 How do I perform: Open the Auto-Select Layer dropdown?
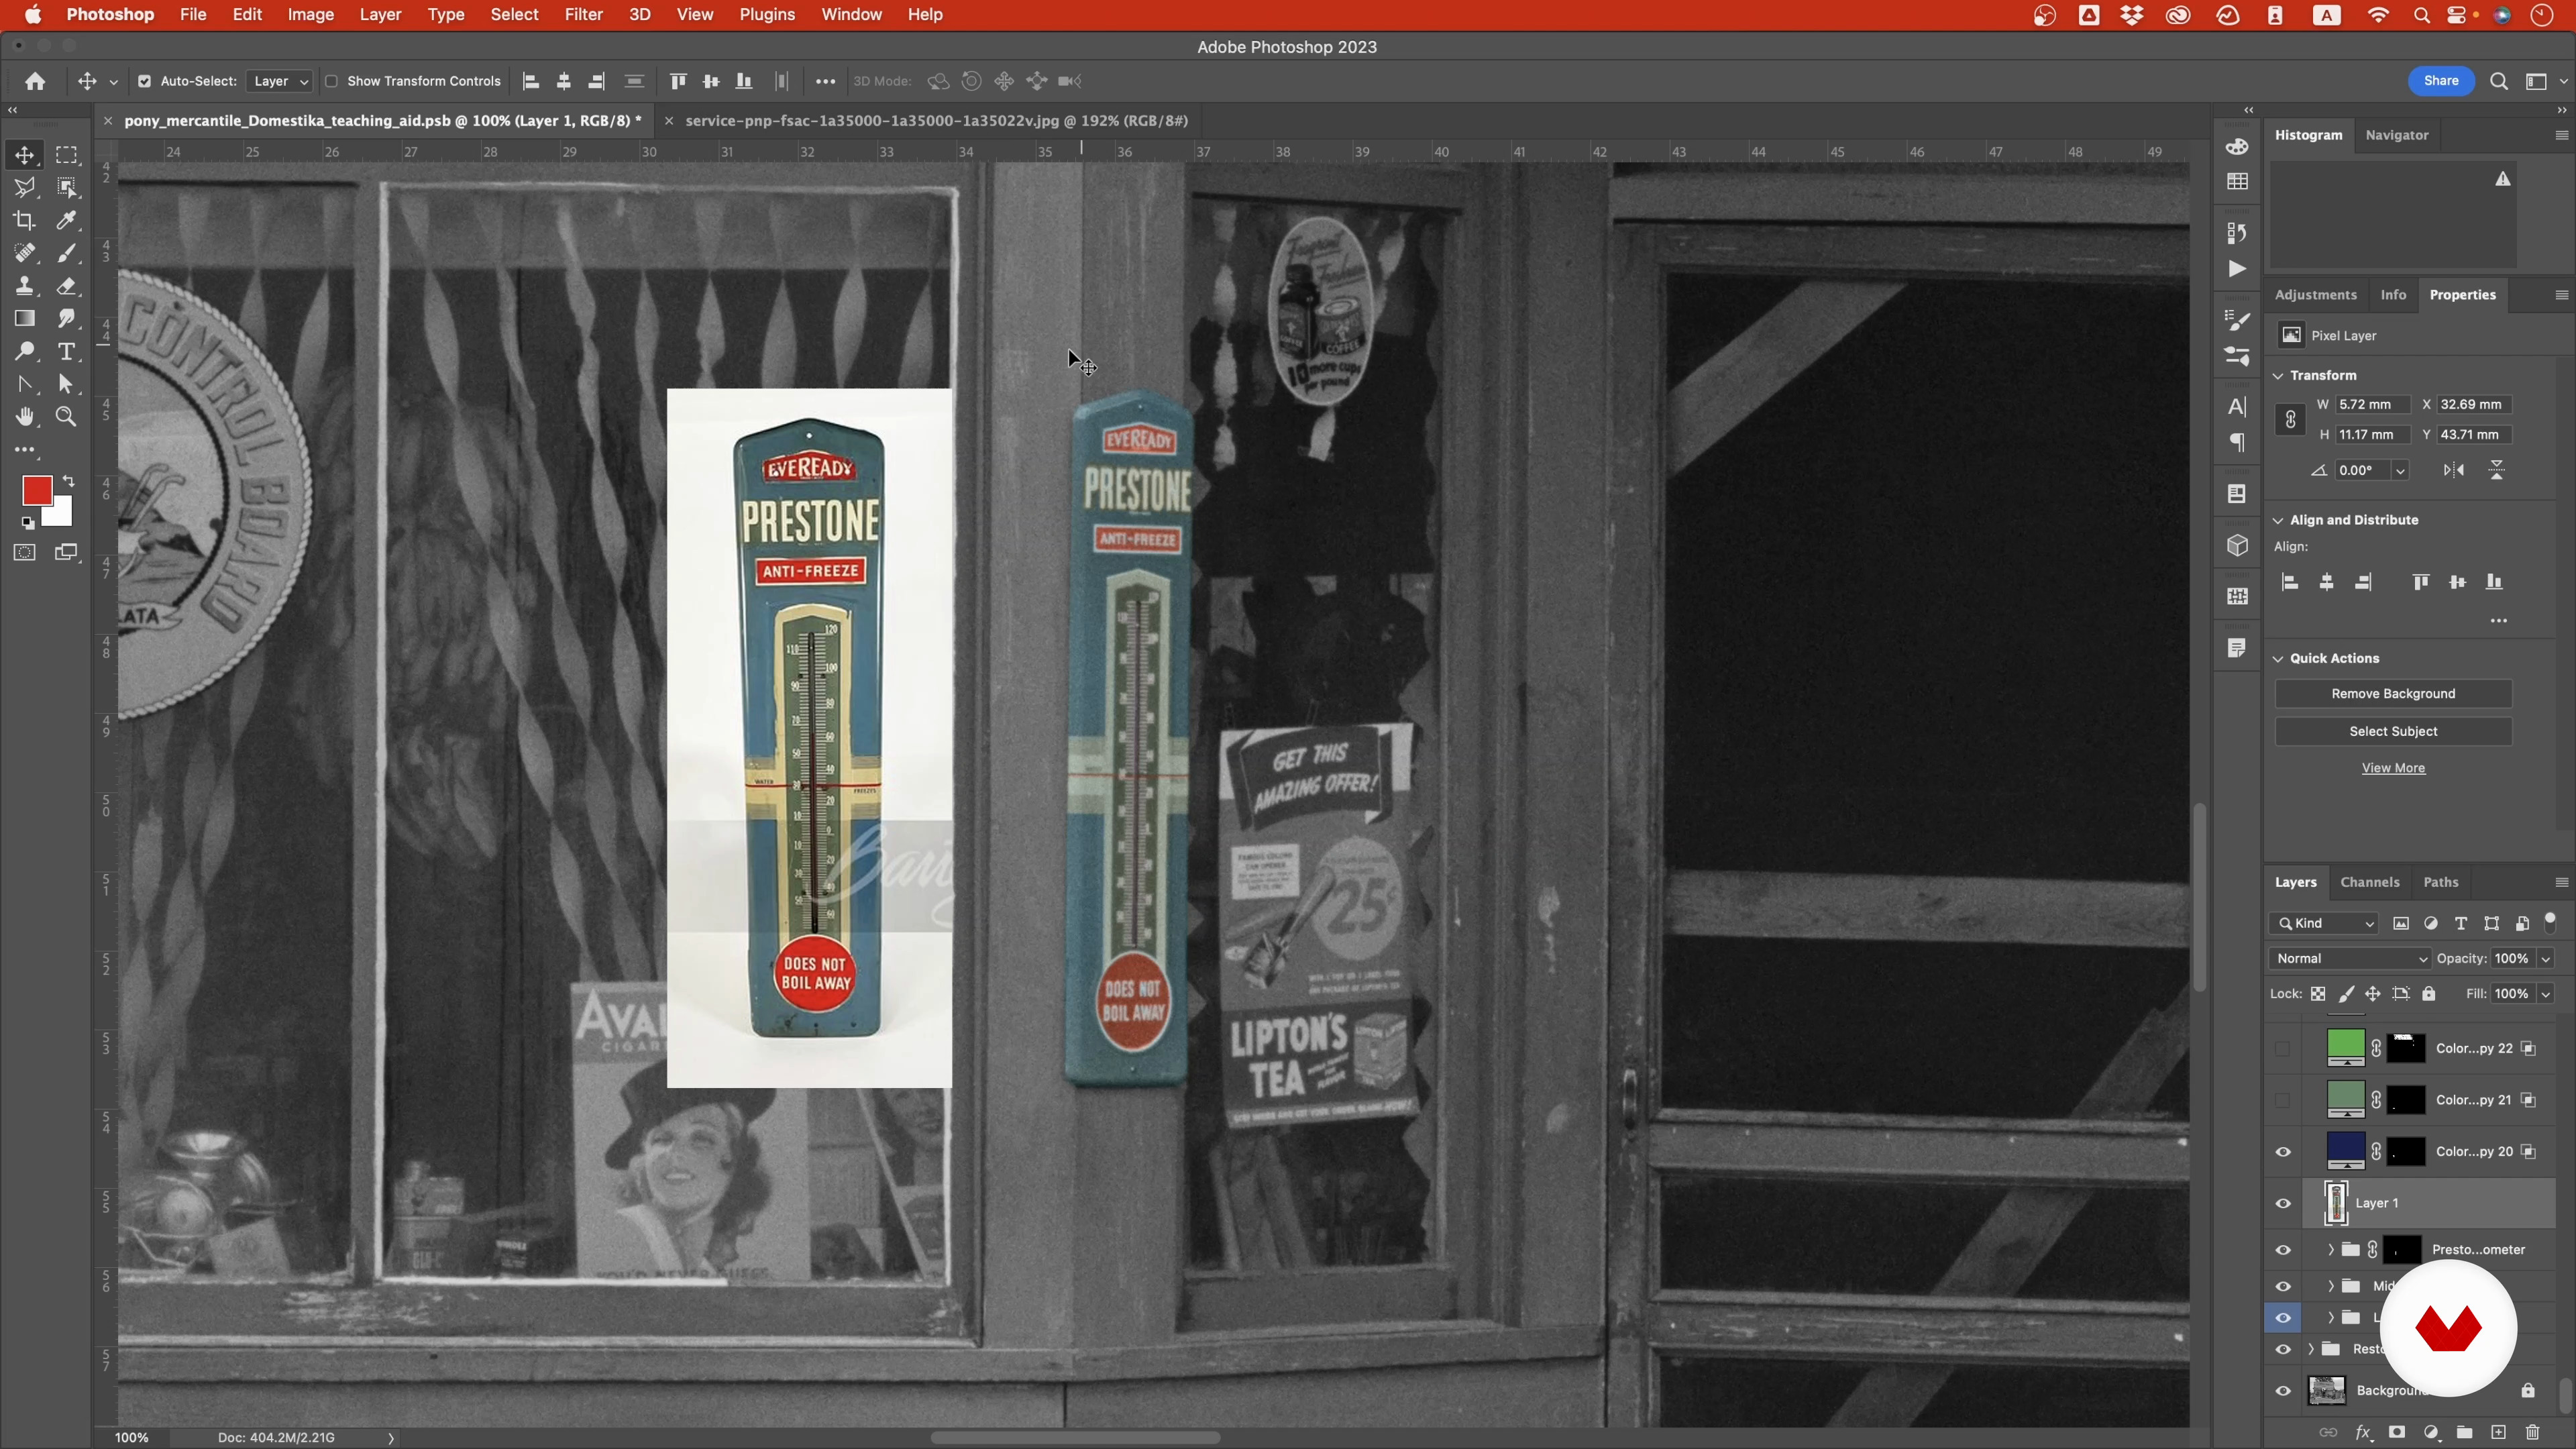click(280, 81)
